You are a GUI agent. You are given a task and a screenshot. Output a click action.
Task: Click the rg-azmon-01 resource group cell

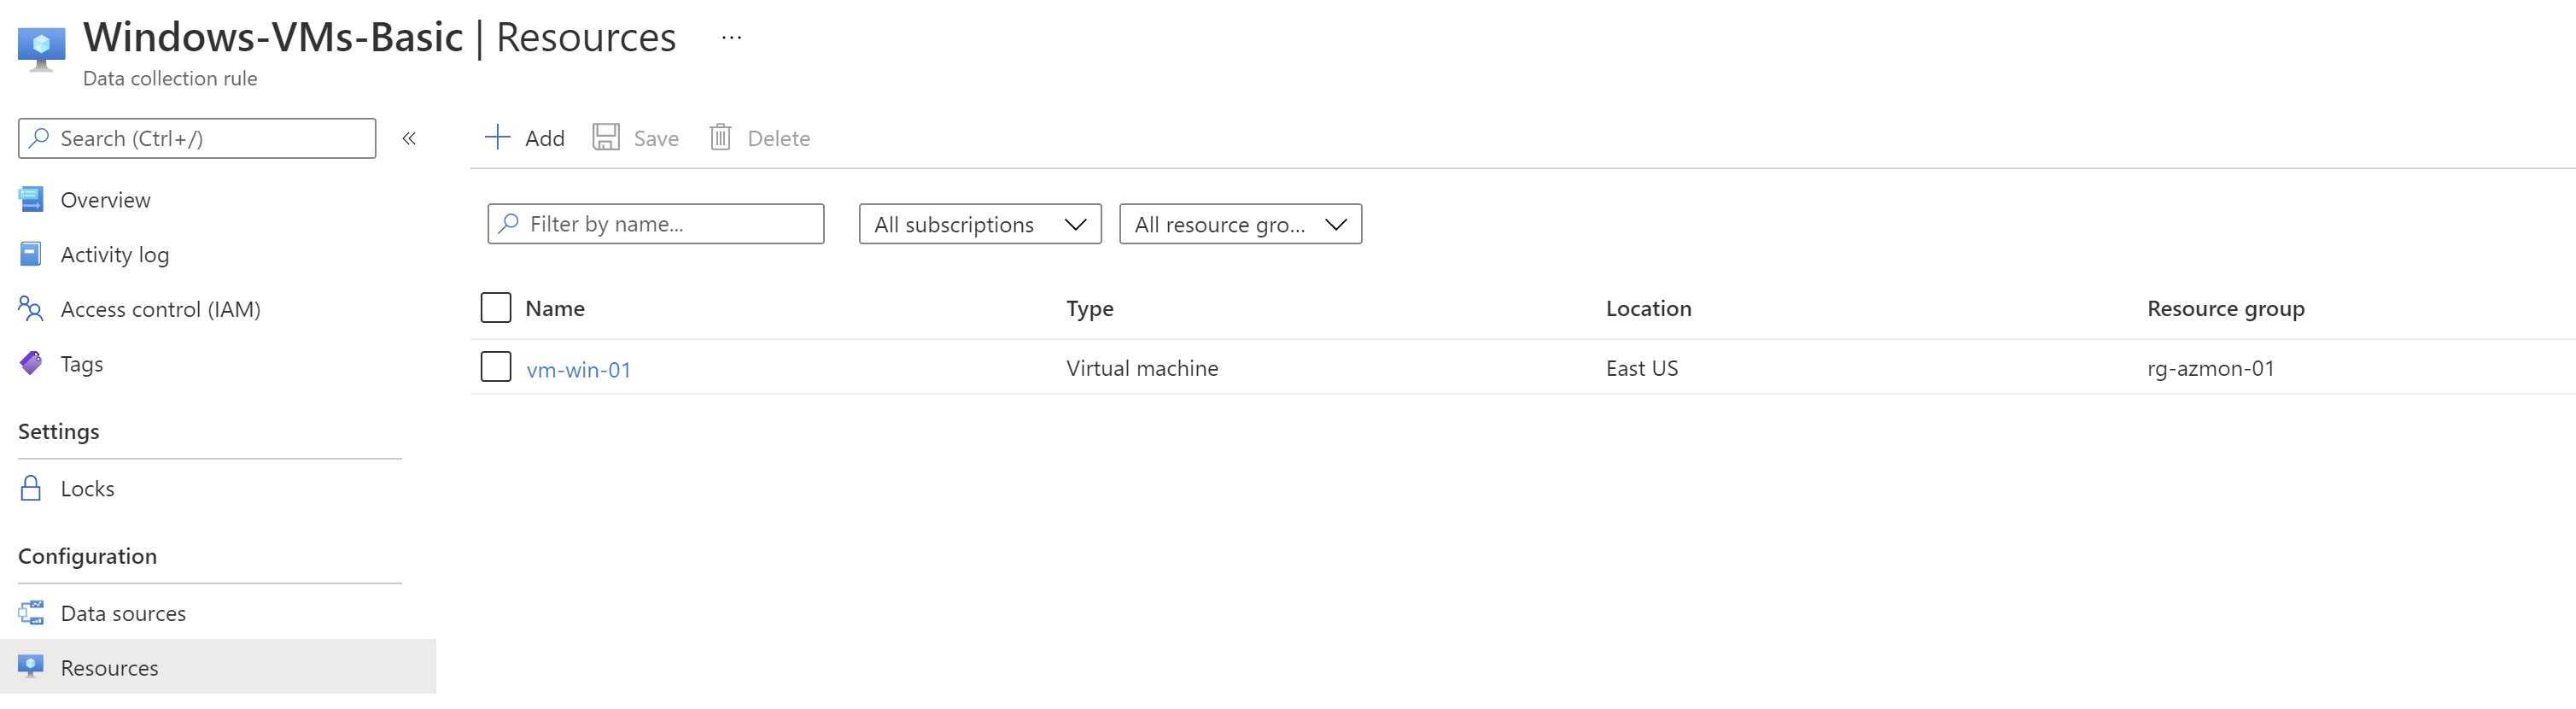(x=2210, y=368)
